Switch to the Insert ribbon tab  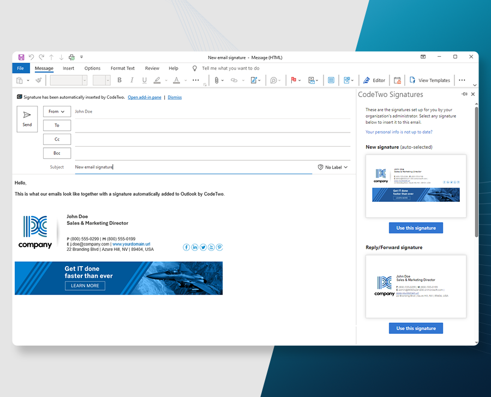click(x=68, y=68)
